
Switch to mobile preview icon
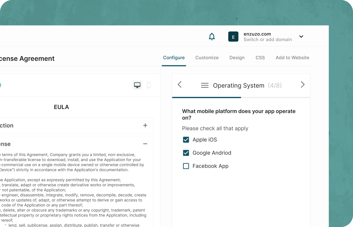(x=149, y=85)
